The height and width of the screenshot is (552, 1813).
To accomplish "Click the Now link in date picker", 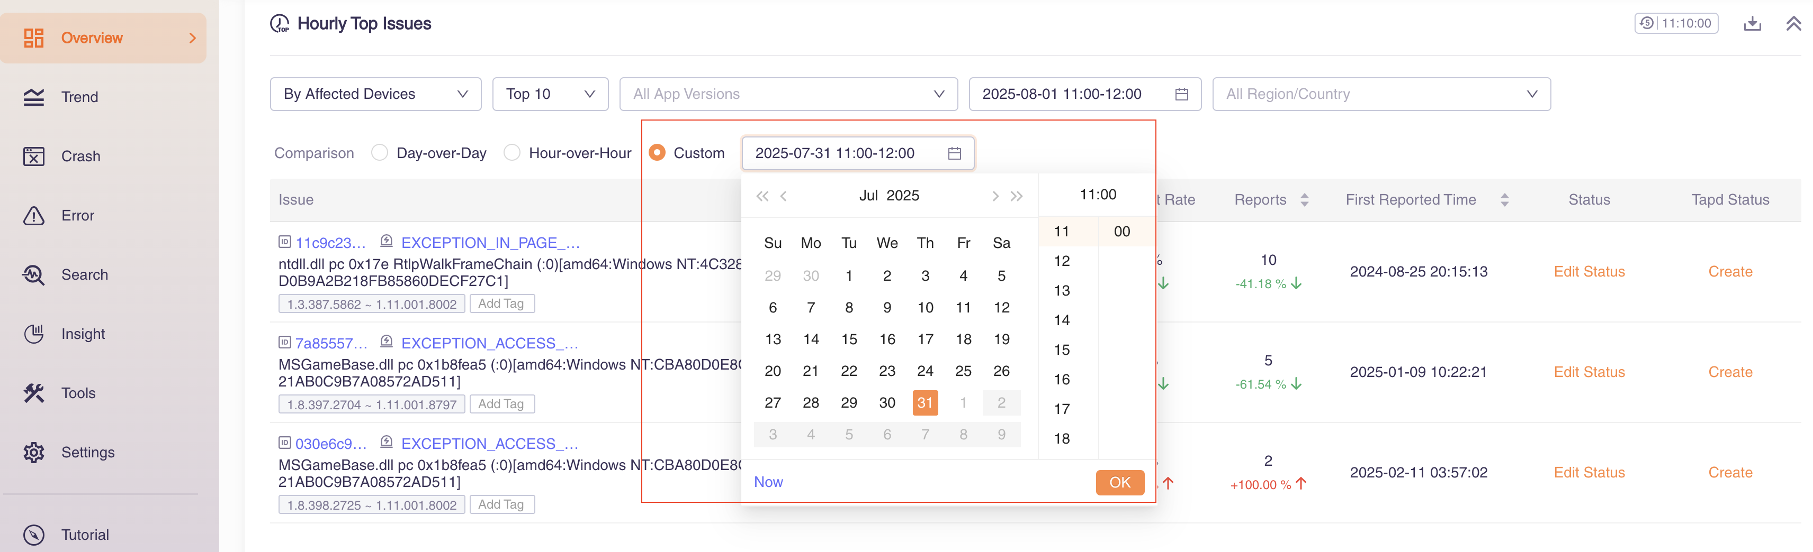I will point(768,482).
